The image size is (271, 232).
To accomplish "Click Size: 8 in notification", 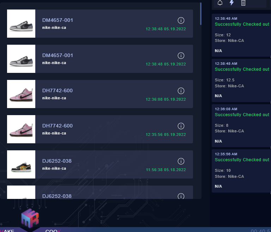I will [221, 125].
